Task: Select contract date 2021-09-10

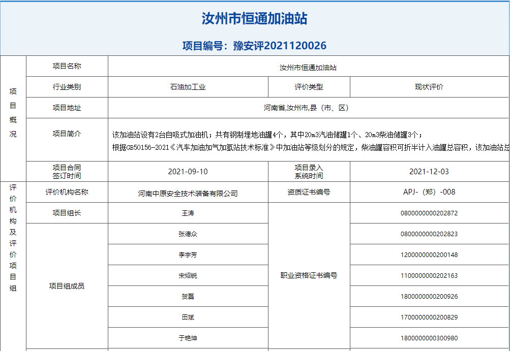Action: pyautogui.click(x=188, y=172)
